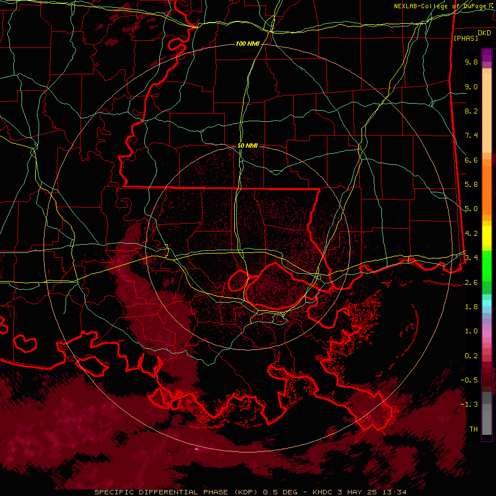496x496 pixels.
Task: Click the 50 NMI range ring label
Action: pyautogui.click(x=247, y=145)
